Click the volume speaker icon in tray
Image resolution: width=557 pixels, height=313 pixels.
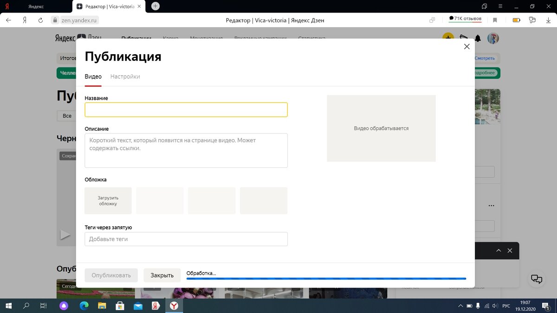coord(495,306)
